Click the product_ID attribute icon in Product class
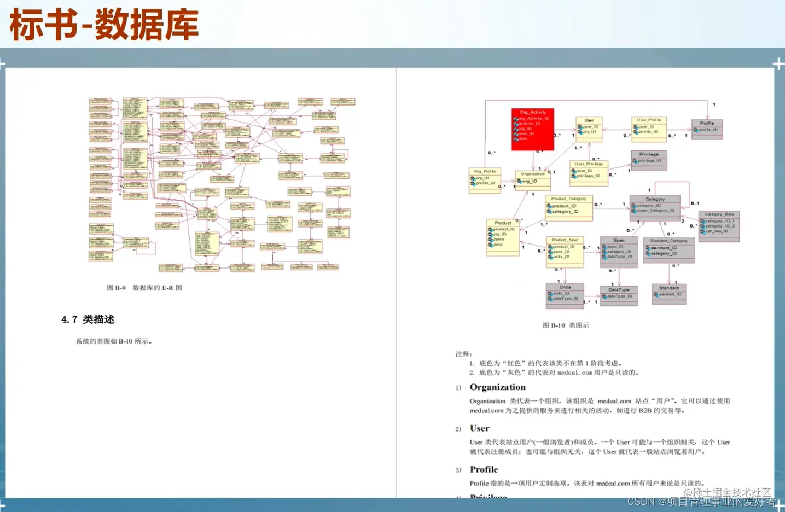This screenshot has height=512, width=785. 490,230
